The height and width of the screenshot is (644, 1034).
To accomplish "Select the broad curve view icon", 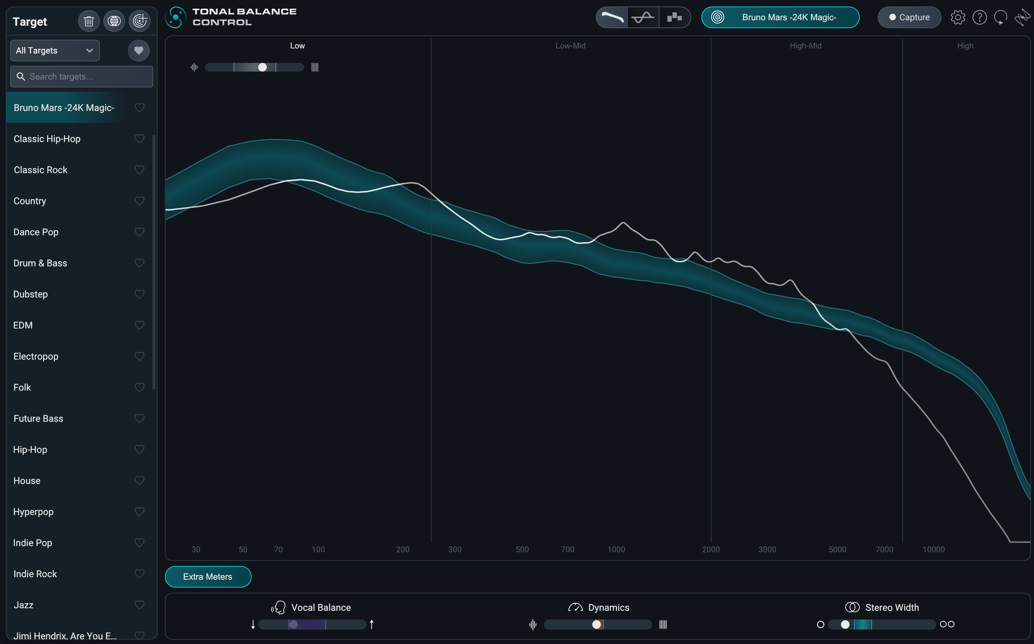I will point(612,17).
